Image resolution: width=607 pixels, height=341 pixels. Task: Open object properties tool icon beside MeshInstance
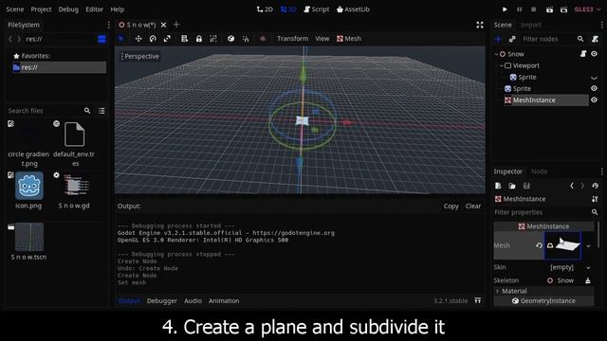point(595,199)
